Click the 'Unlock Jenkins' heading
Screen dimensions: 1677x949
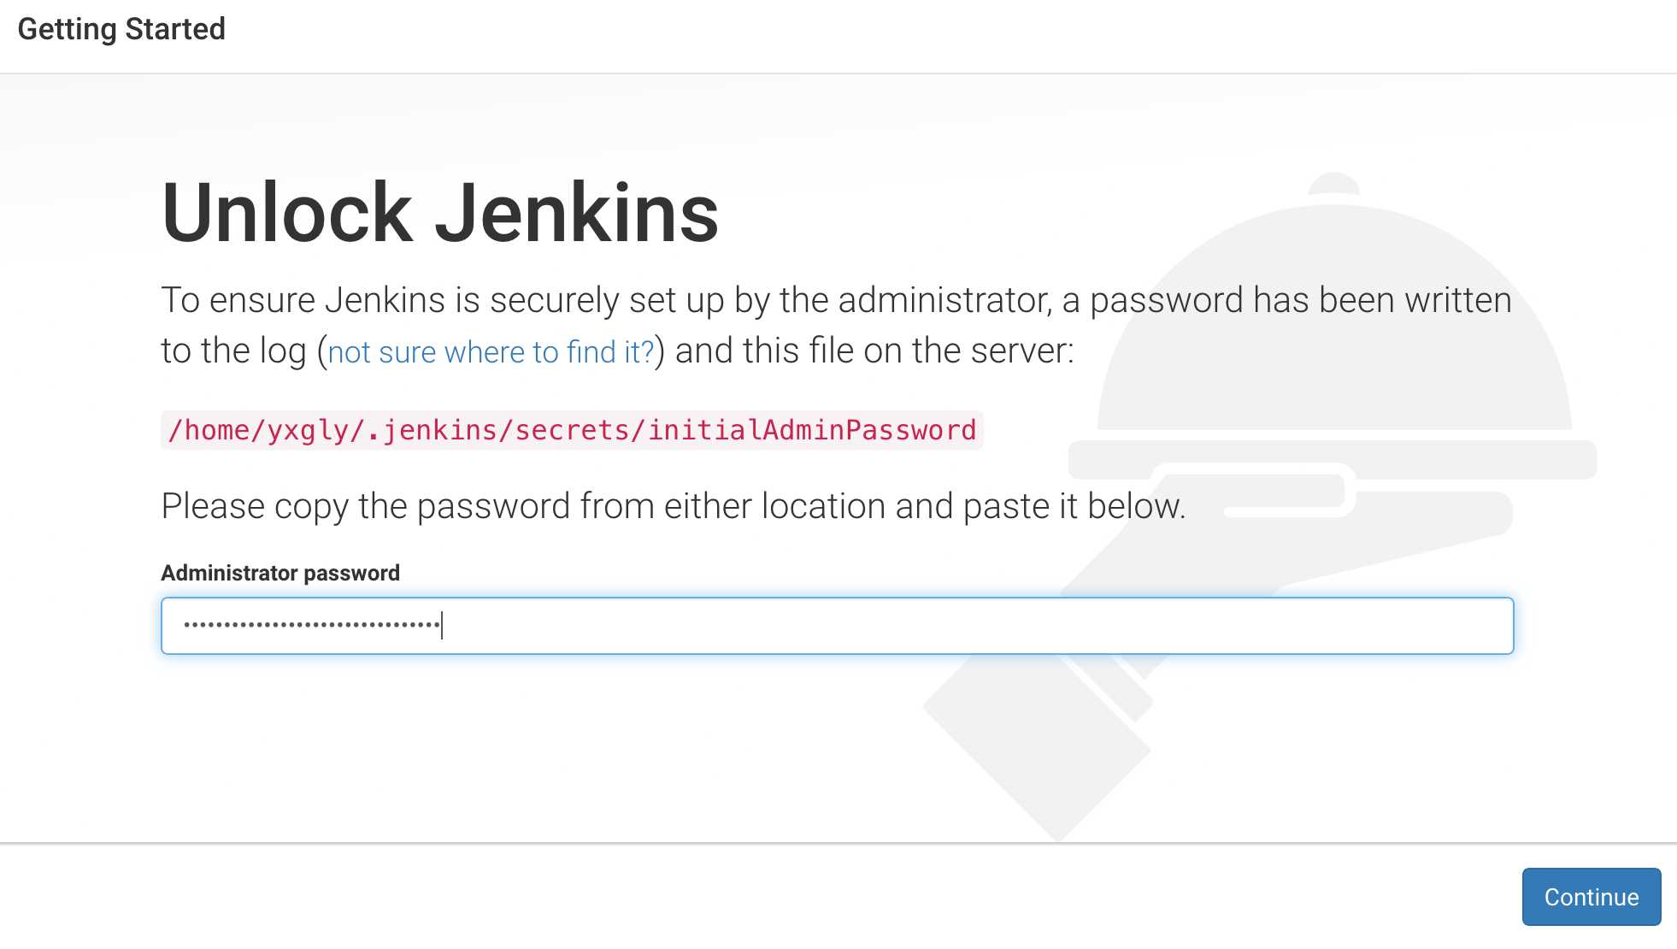(x=440, y=214)
